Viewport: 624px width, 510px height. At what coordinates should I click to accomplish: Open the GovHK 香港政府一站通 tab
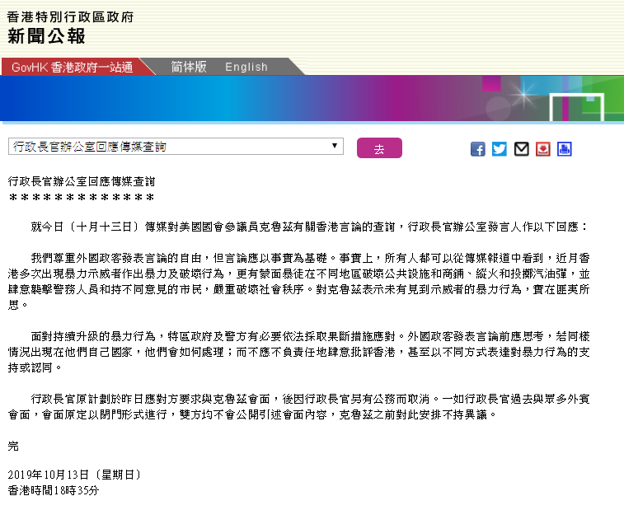73,67
